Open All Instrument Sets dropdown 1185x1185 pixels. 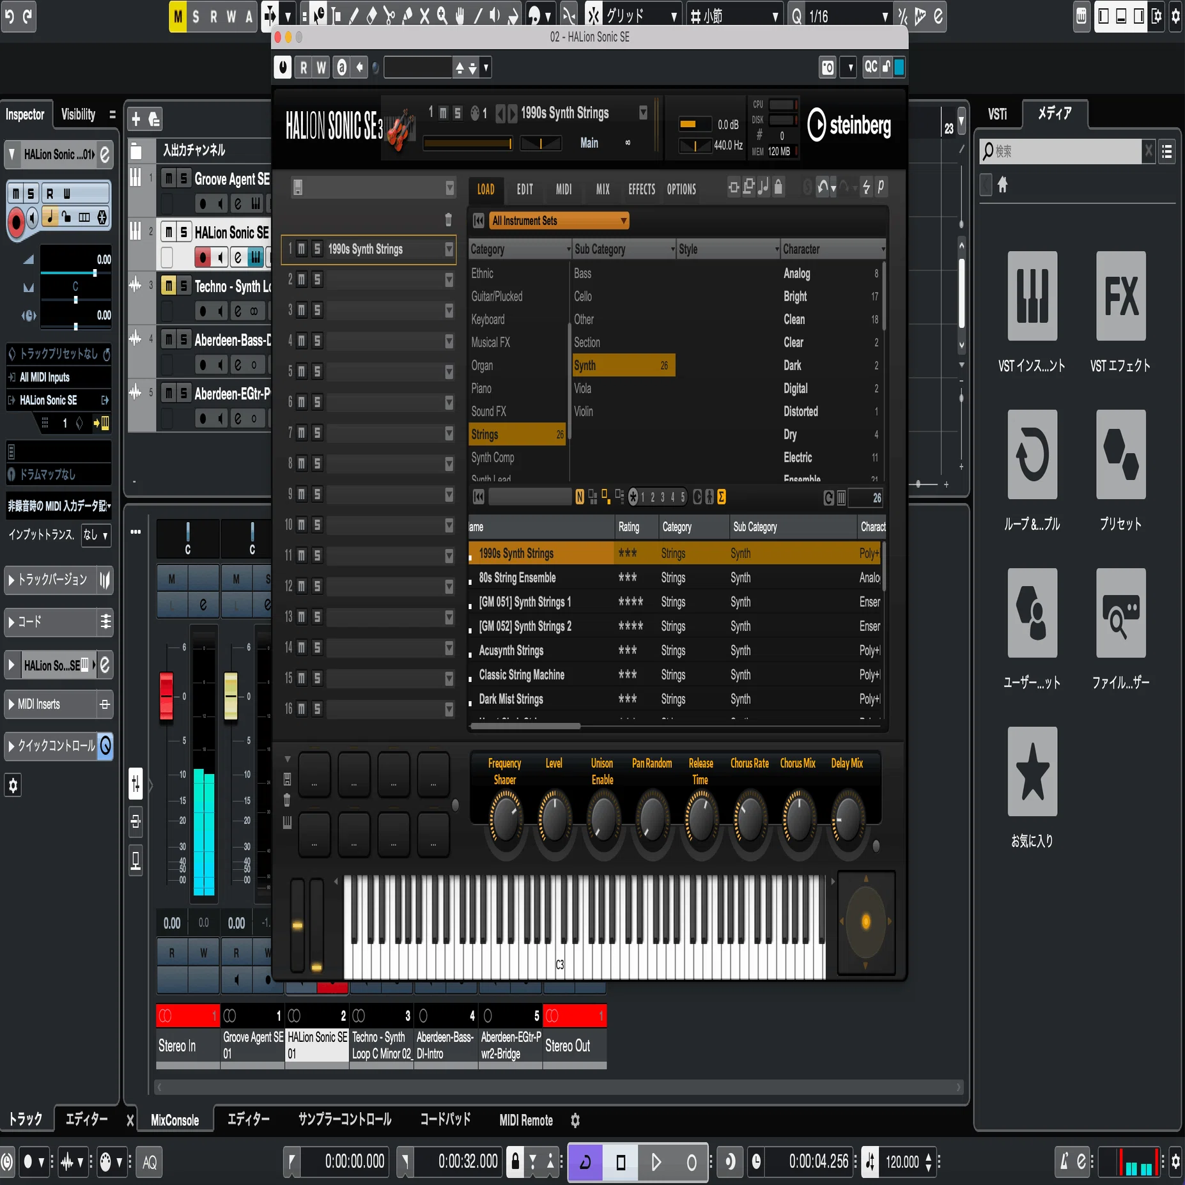coord(559,221)
